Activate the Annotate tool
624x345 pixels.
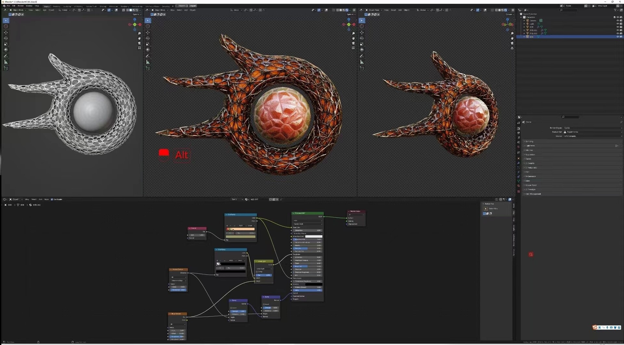pyautogui.click(x=6, y=56)
